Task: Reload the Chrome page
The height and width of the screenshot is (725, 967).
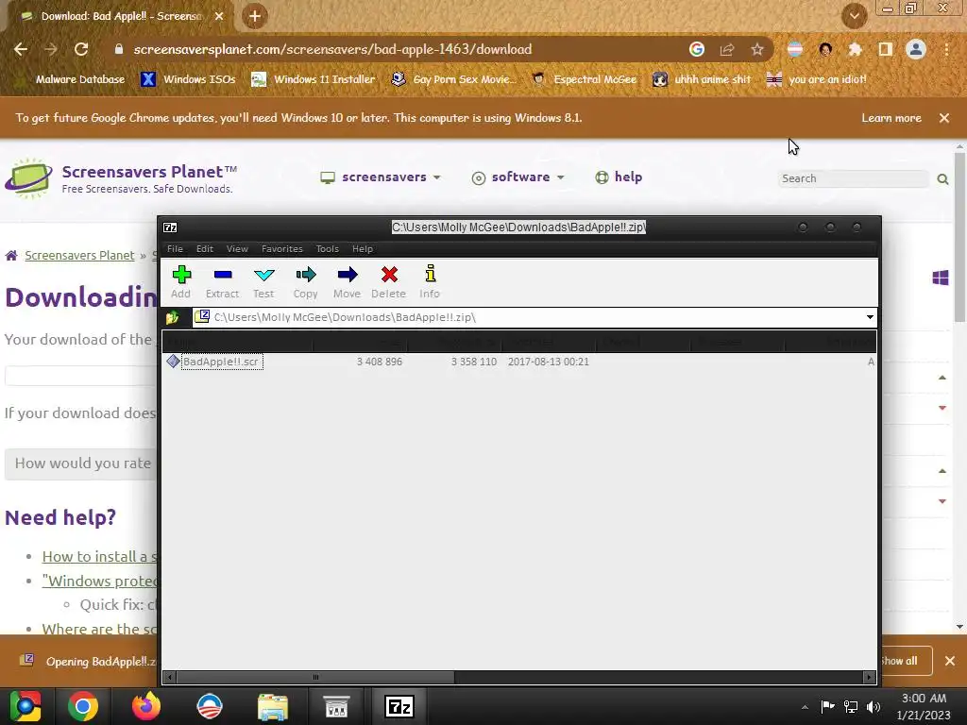Action: (x=81, y=49)
